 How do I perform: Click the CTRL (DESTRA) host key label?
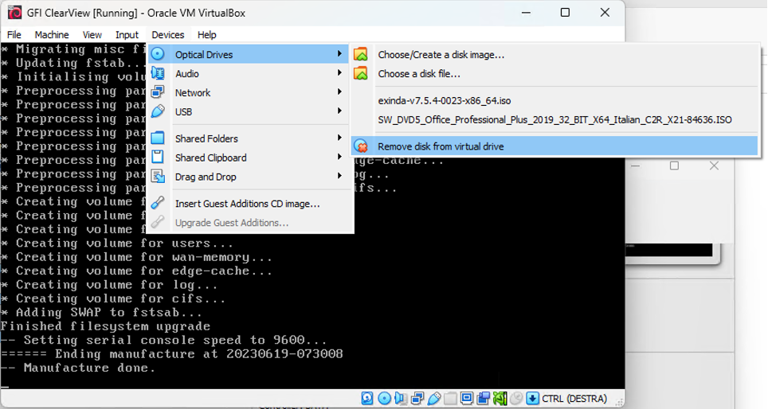[x=574, y=399]
